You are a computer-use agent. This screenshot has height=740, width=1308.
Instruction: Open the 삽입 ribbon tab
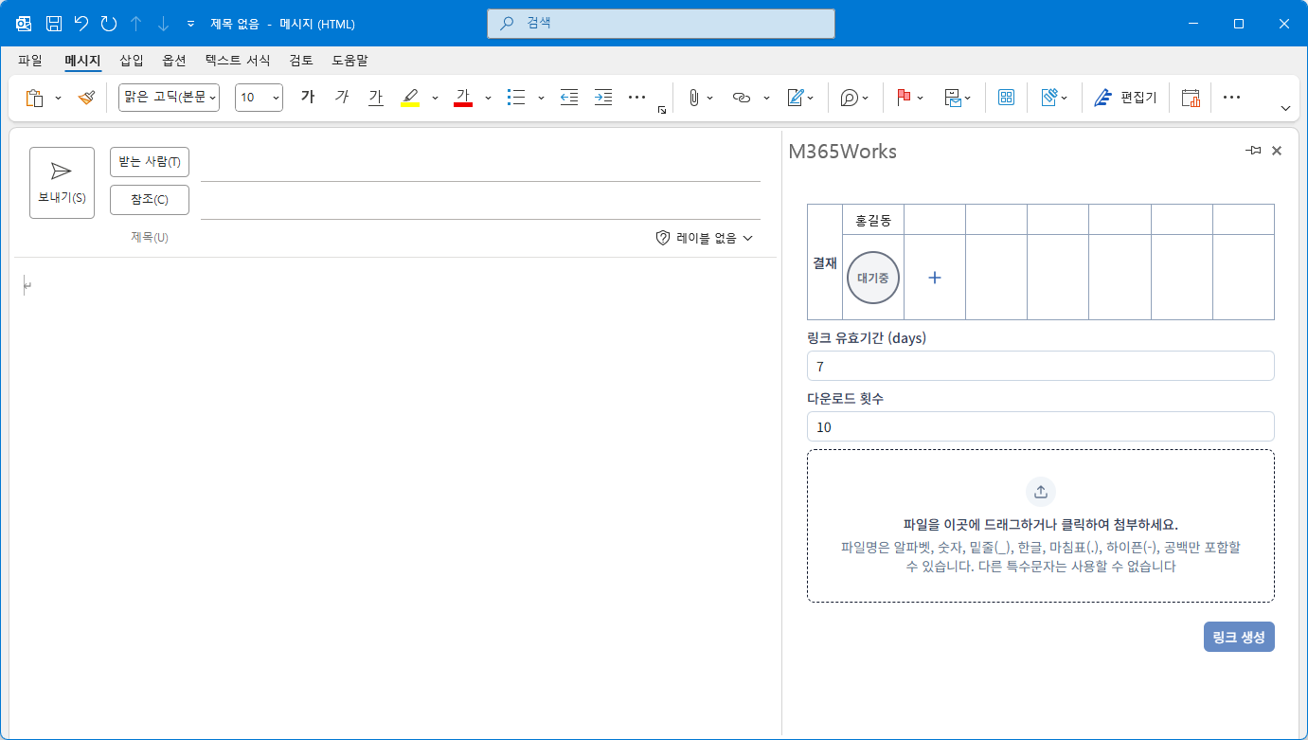tap(132, 61)
